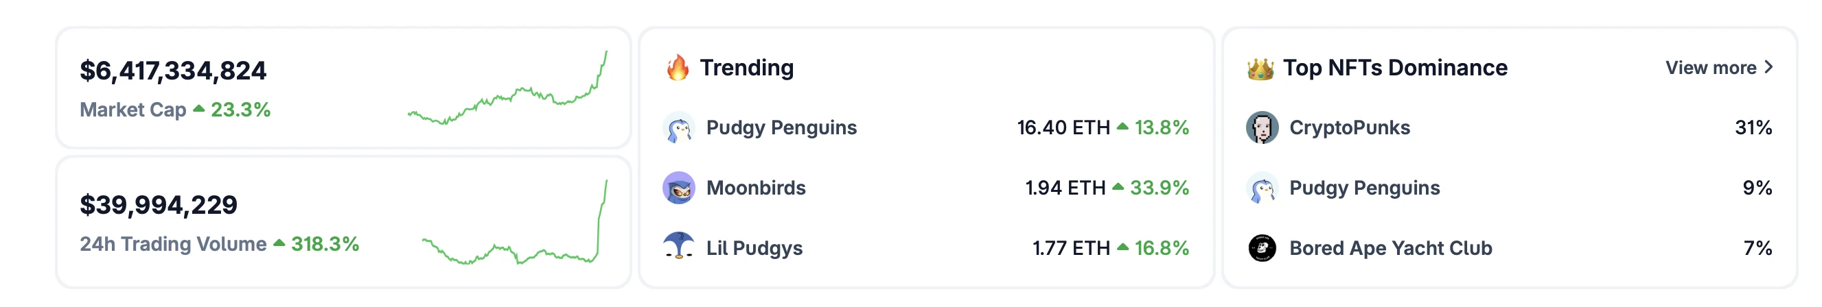Click the Market Cap sparkline chart
This screenshot has width=1822, height=307.
coord(507,92)
